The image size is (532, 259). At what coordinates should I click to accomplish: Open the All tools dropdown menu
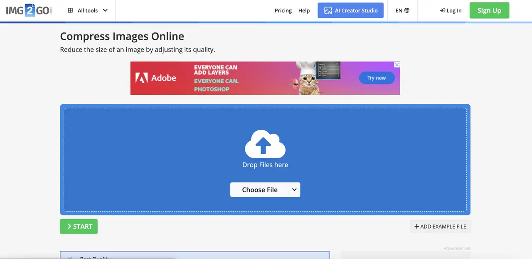click(88, 10)
